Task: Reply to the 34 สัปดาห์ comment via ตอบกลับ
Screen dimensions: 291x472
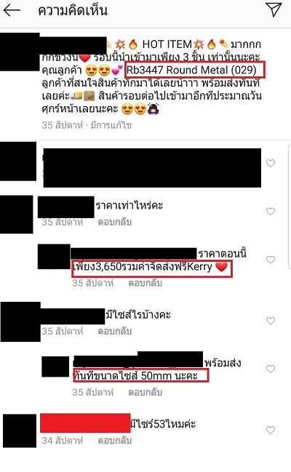Action: pos(115,441)
